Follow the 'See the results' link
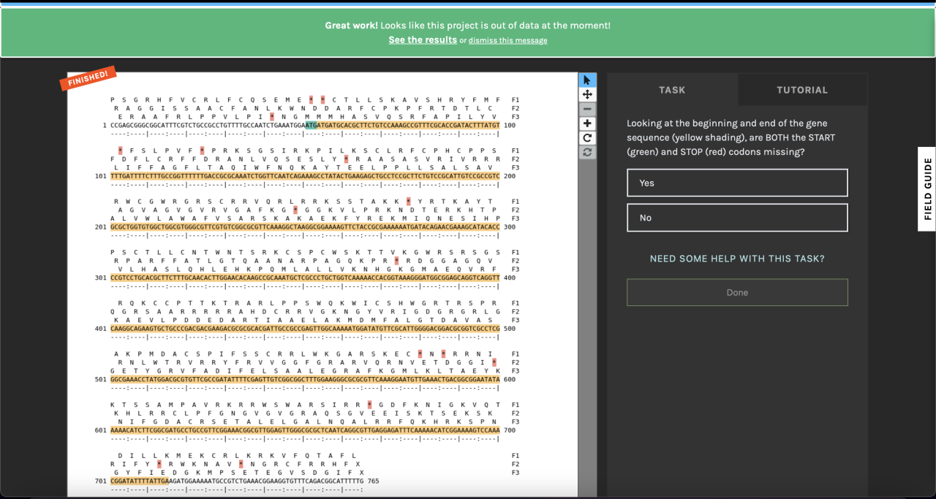The height and width of the screenshot is (499, 936). [x=423, y=39]
